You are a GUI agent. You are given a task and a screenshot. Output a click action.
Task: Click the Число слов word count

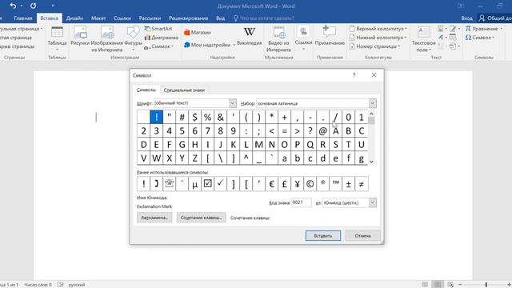coord(38,285)
